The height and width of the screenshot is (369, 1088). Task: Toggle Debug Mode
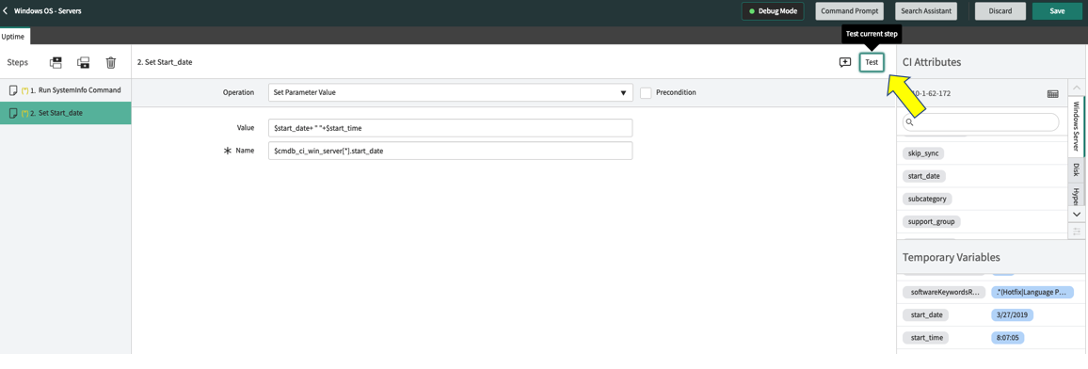(773, 11)
